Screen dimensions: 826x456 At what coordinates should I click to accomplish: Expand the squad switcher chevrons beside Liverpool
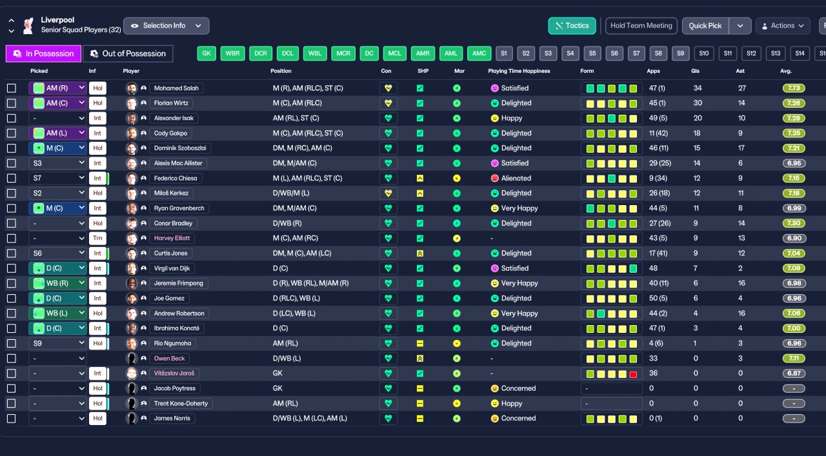click(x=11, y=26)
